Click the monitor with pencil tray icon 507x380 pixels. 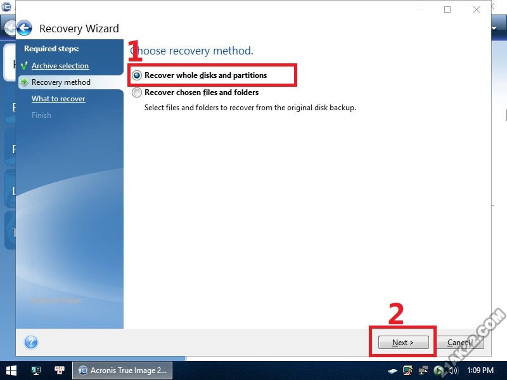tap(408, 370)
